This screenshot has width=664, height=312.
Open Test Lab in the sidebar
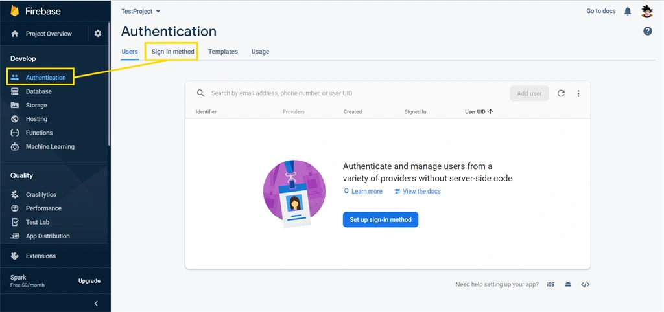click(38, 222)
